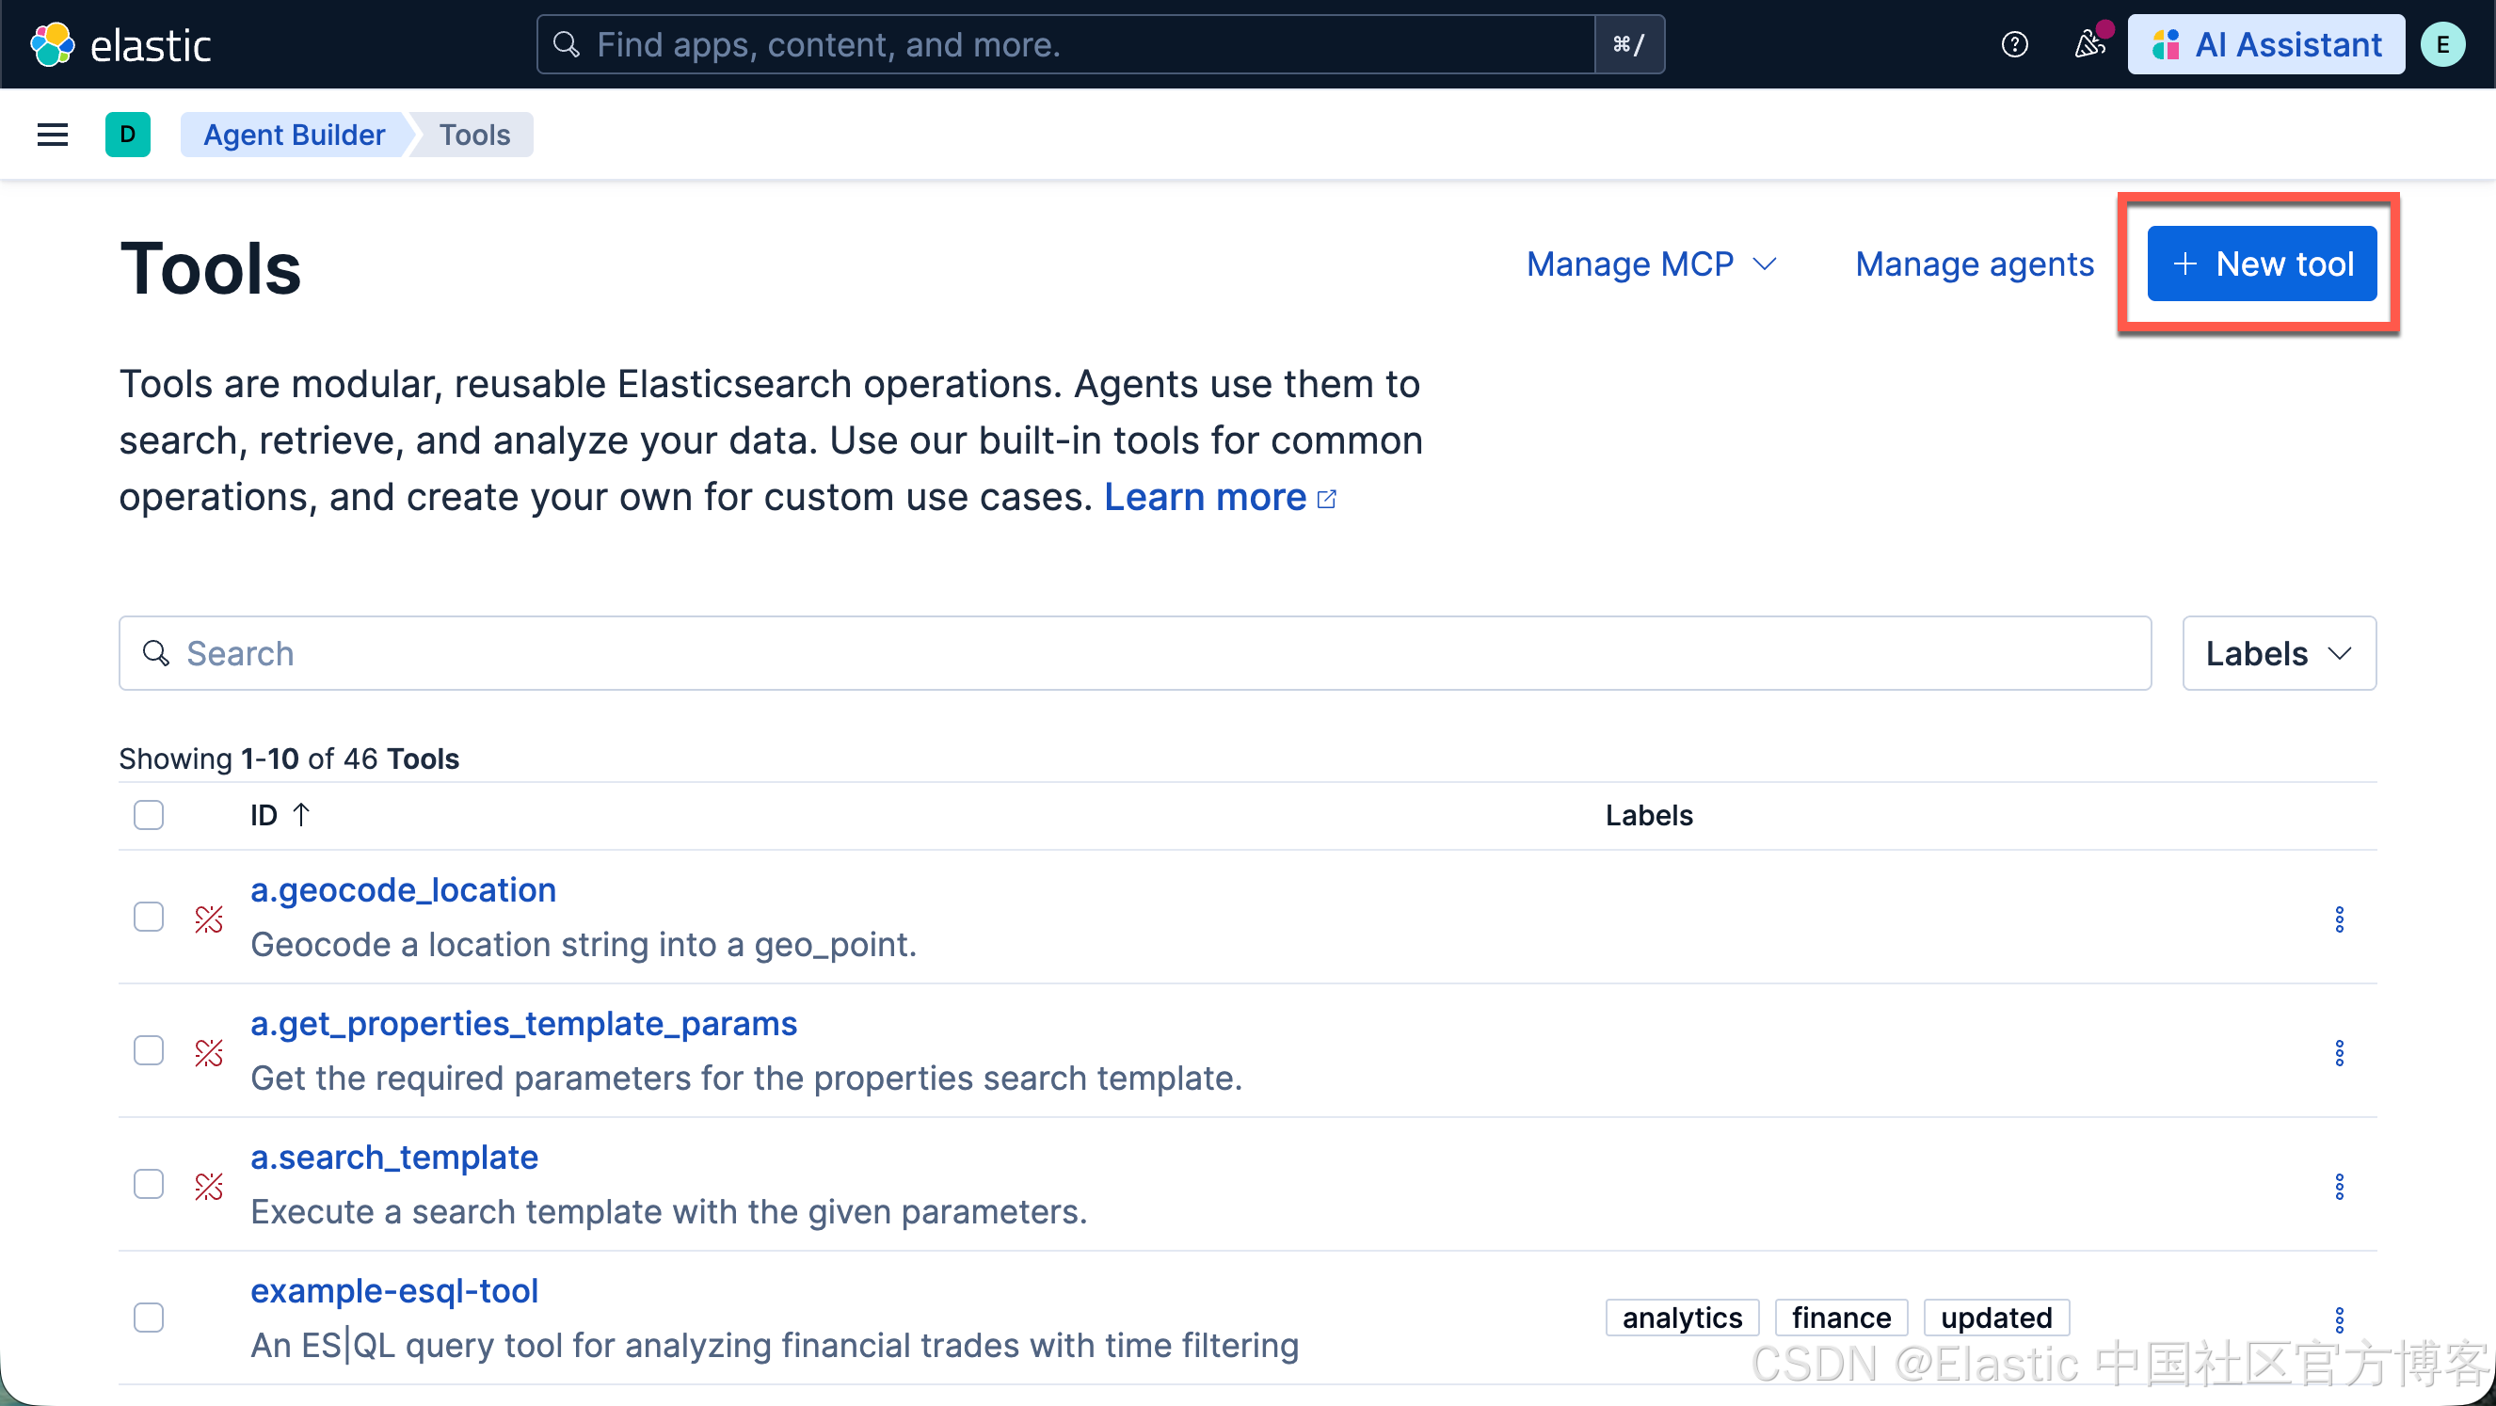The height and width of the screenshot is (1406, 2496).
Task: Go to Agent Builder breadcrumb
Action: [294, 135]
